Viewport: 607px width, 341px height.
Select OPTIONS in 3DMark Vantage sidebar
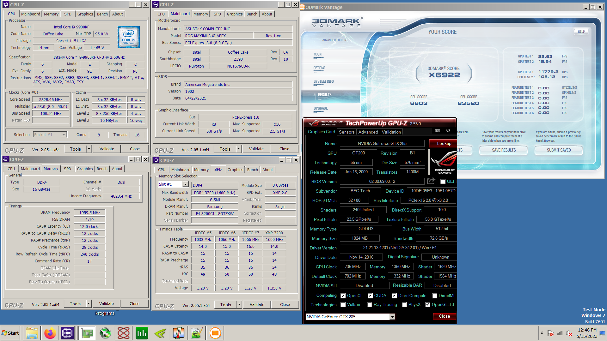pyautogui.click(x=319, y=68)
